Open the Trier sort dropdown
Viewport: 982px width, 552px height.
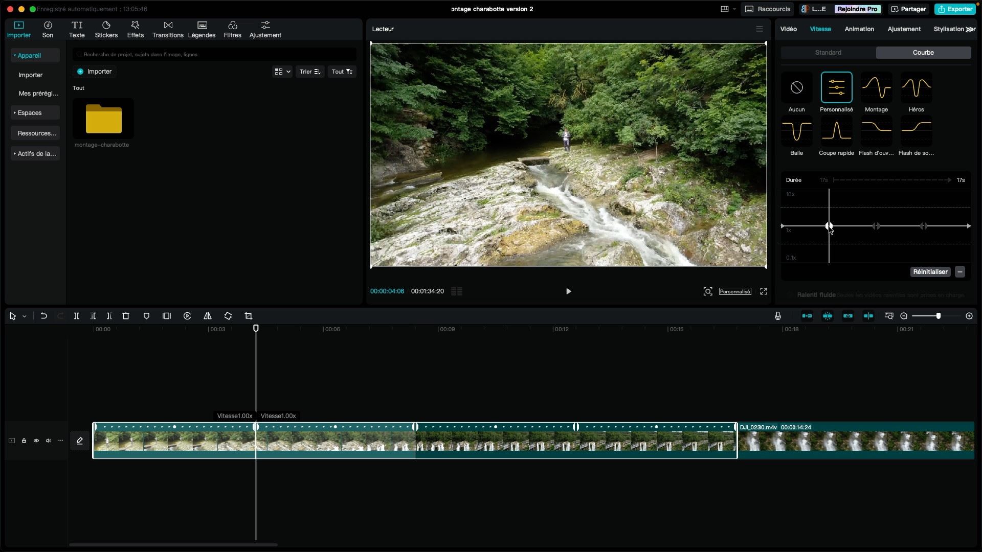pos(310,72)
